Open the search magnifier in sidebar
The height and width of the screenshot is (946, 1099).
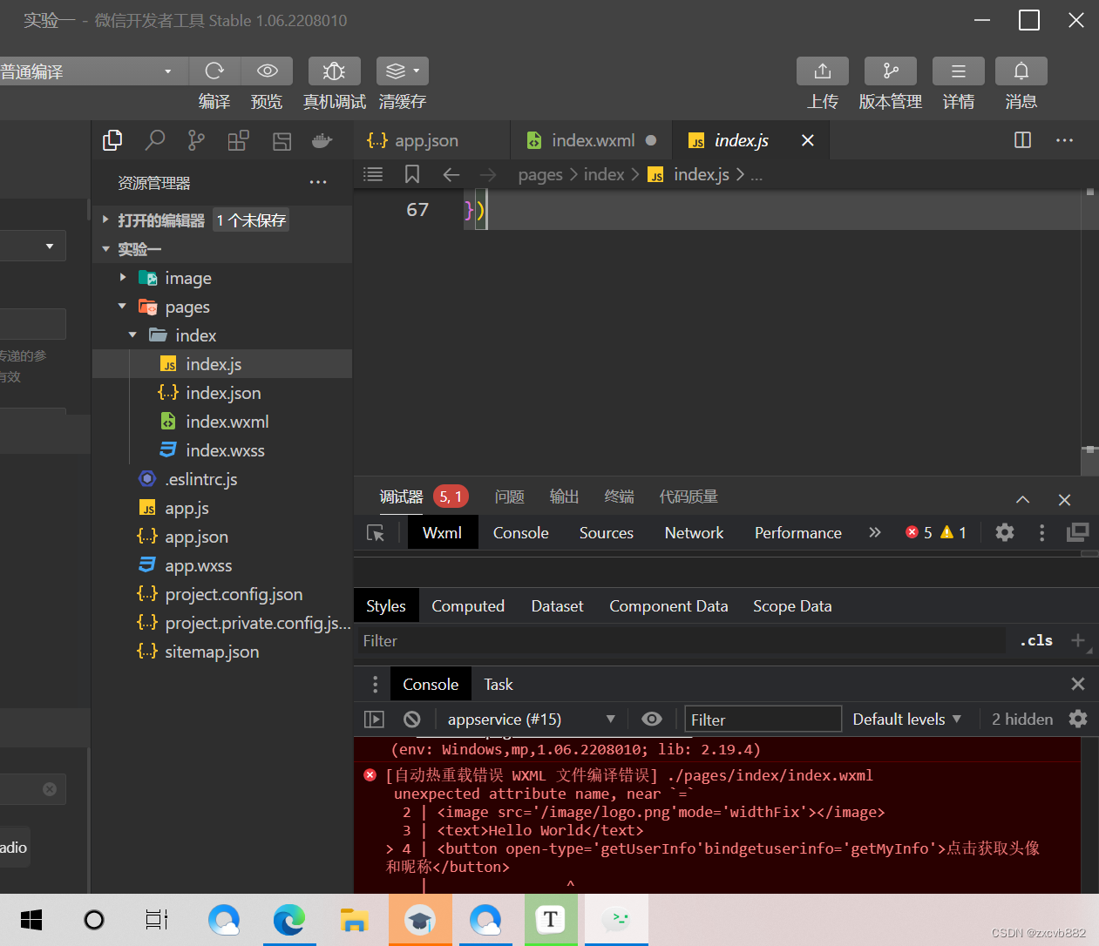coord(155,140)
